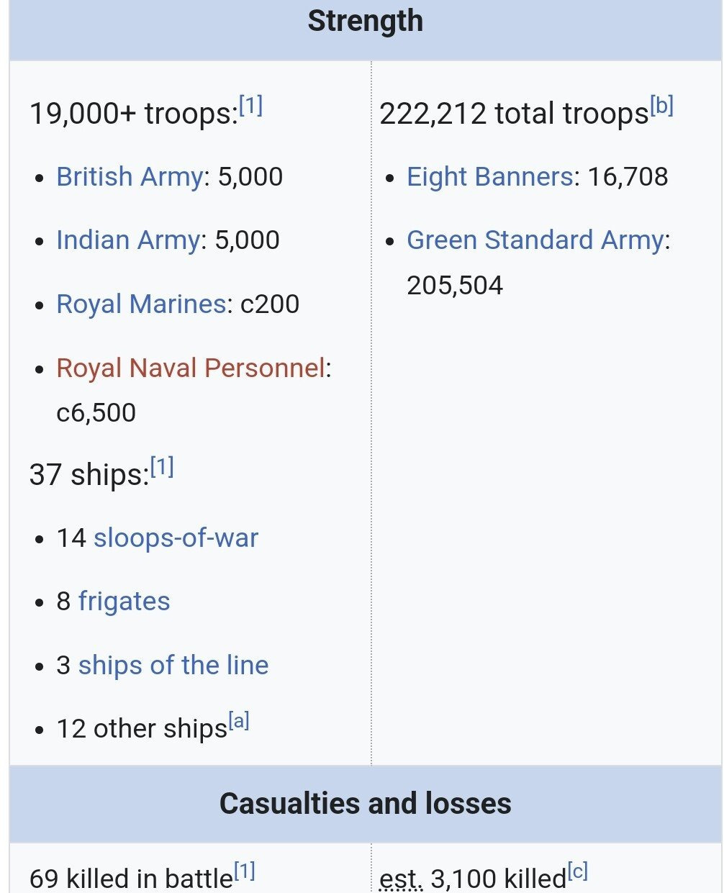Click citation [1] after killed in battle
The height and width of the screenshot is (893, 724).
pos(245,872)
